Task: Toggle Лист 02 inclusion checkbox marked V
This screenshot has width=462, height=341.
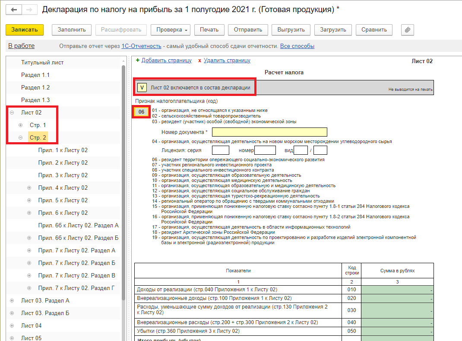Action: [x=142, y=88]
